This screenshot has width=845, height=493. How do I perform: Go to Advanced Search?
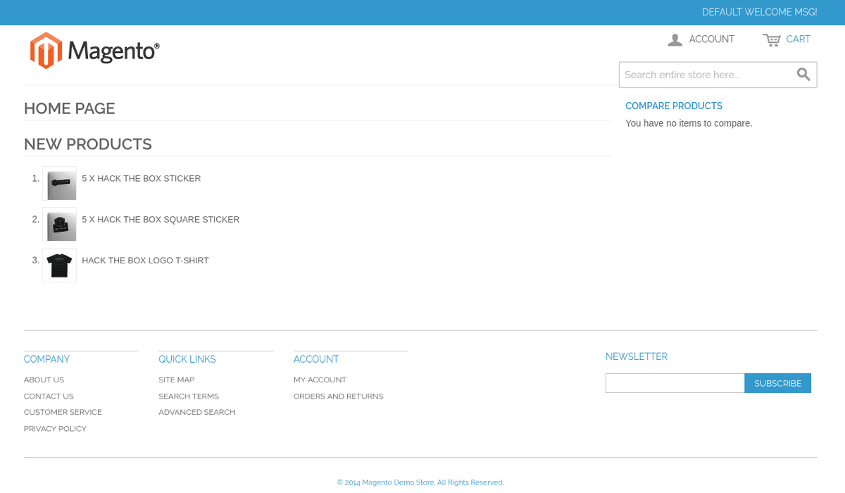[196, 412]
